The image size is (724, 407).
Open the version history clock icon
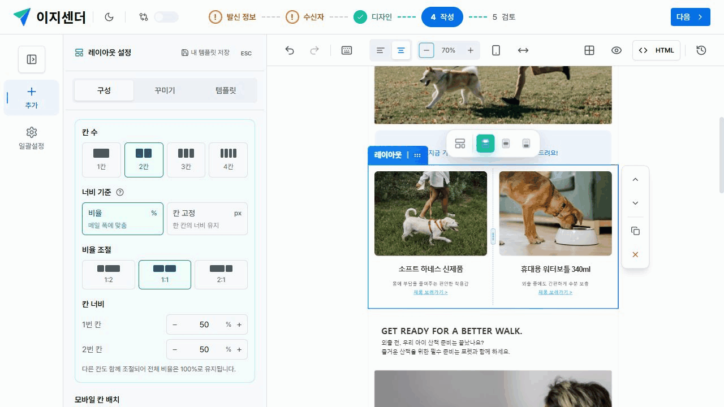point(701,50)
